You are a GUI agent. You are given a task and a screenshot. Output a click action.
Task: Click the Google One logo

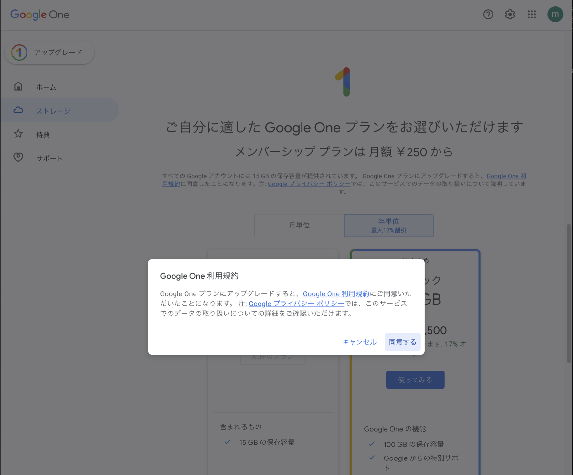click(40, 15)
